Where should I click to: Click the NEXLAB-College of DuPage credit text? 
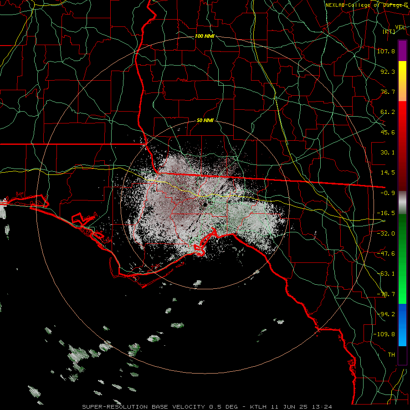tap(367, 5)
